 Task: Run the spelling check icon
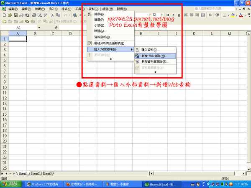45,15
